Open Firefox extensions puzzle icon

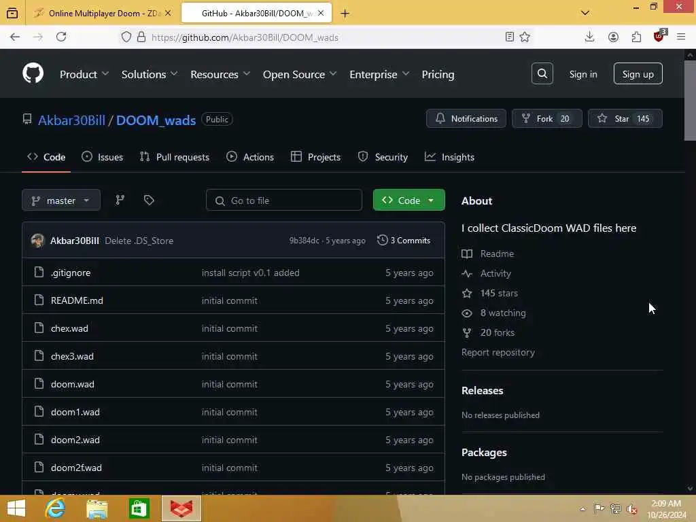coord(636,37)
